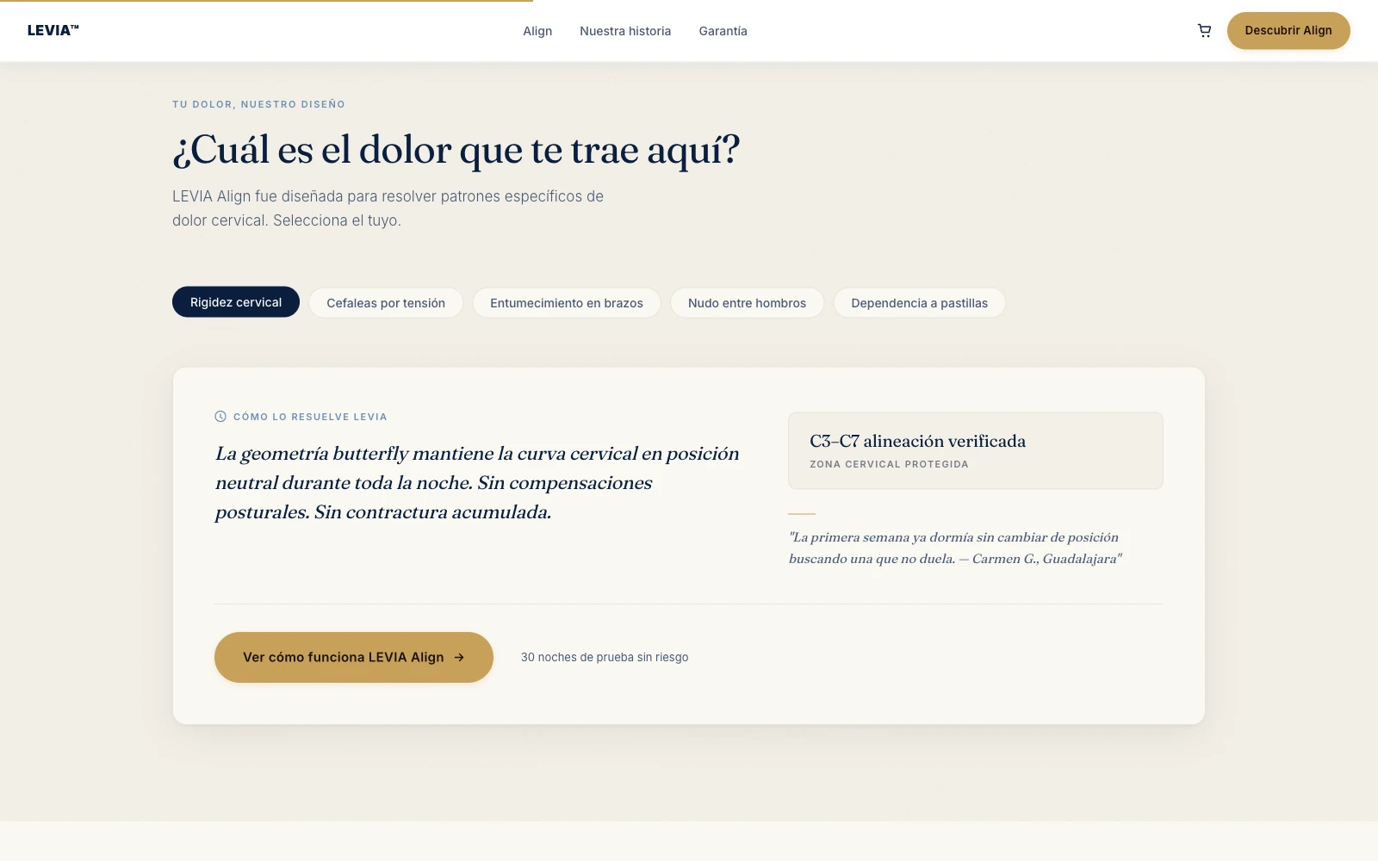Choose Entumecimiento en brazos pain pattern

[x=567, y=303]
